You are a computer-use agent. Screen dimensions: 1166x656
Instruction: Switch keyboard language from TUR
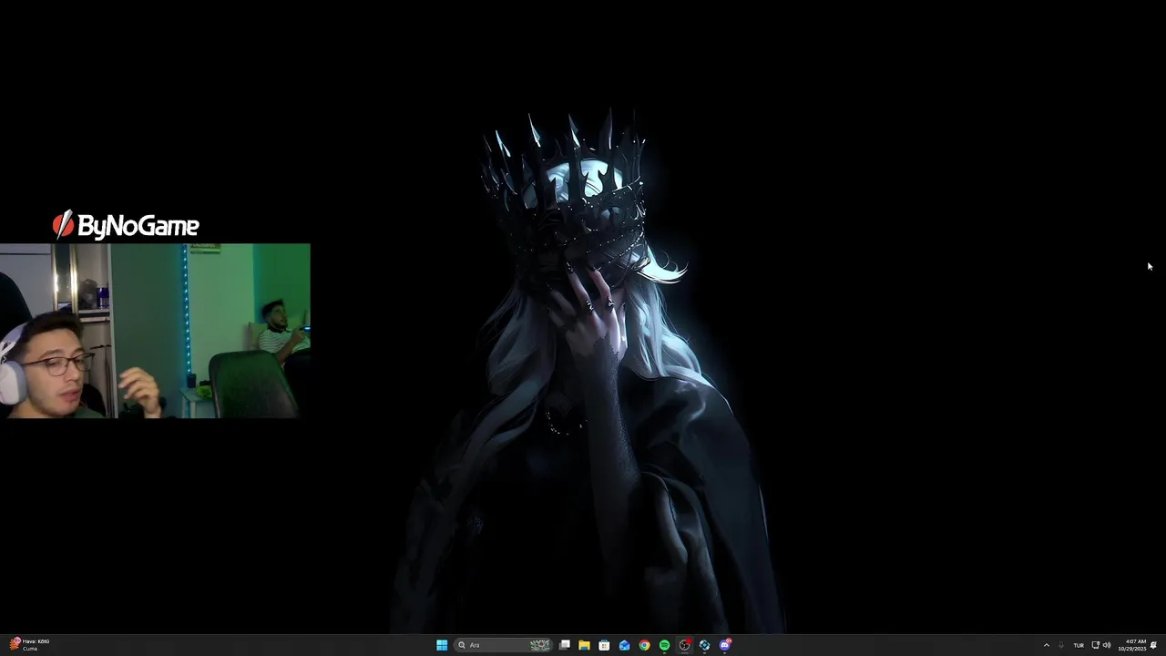pos(1079,645)
